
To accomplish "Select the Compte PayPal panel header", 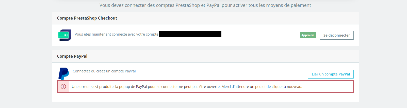I will pos(205,56).
